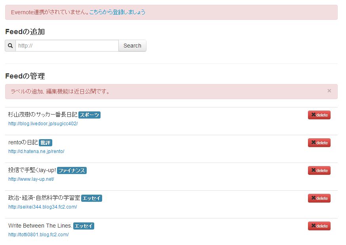Open the Evernote registration link こちらから登録しましょう

coord(118,12)
